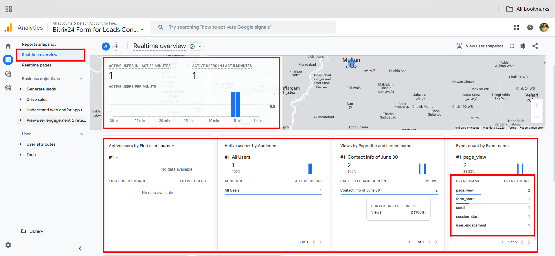Select session_start event row
The height and width of the screenshot is (256, 555).
pyautogui.click(x=493, y=217)
